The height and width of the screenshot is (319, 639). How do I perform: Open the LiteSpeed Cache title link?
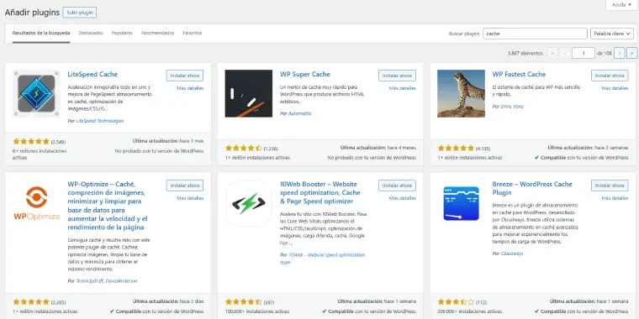92,75
